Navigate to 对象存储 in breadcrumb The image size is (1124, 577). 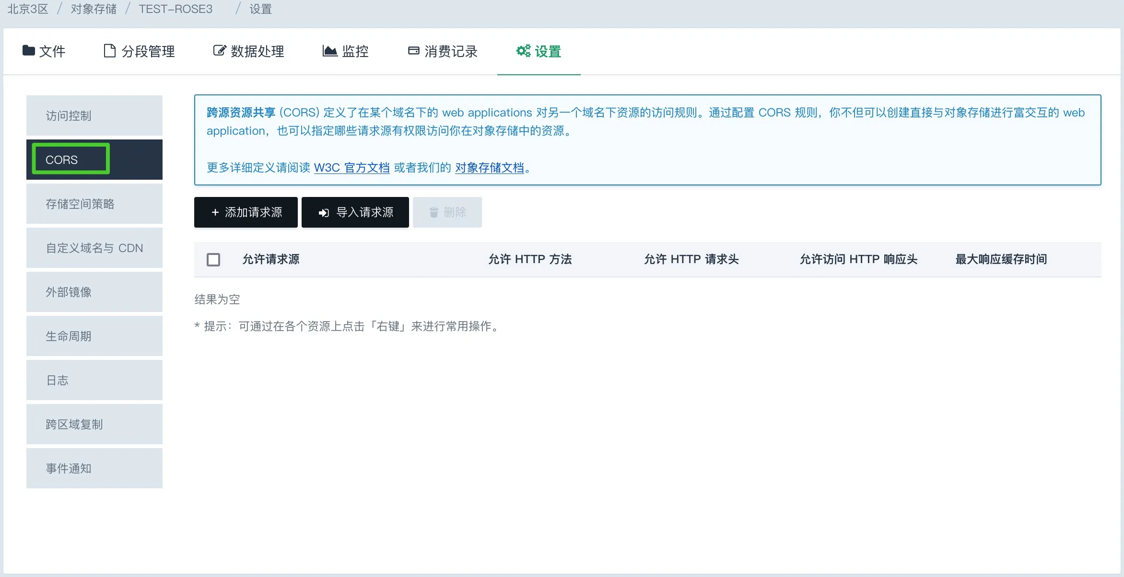click(x=94, y=9)
